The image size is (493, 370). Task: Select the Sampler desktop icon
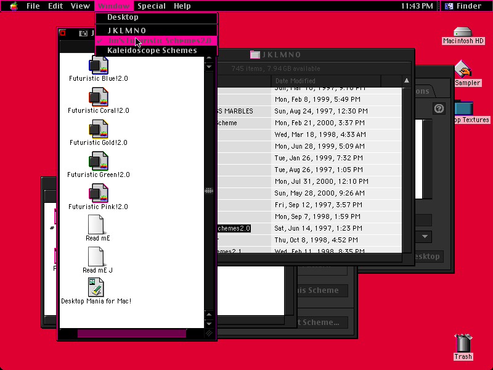pos(463,69)
